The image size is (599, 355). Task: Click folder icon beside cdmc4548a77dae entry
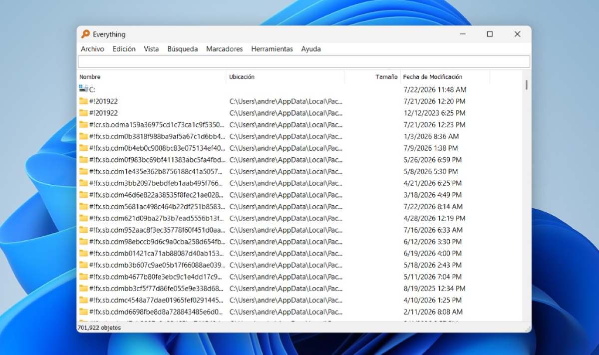pos(83,300)
